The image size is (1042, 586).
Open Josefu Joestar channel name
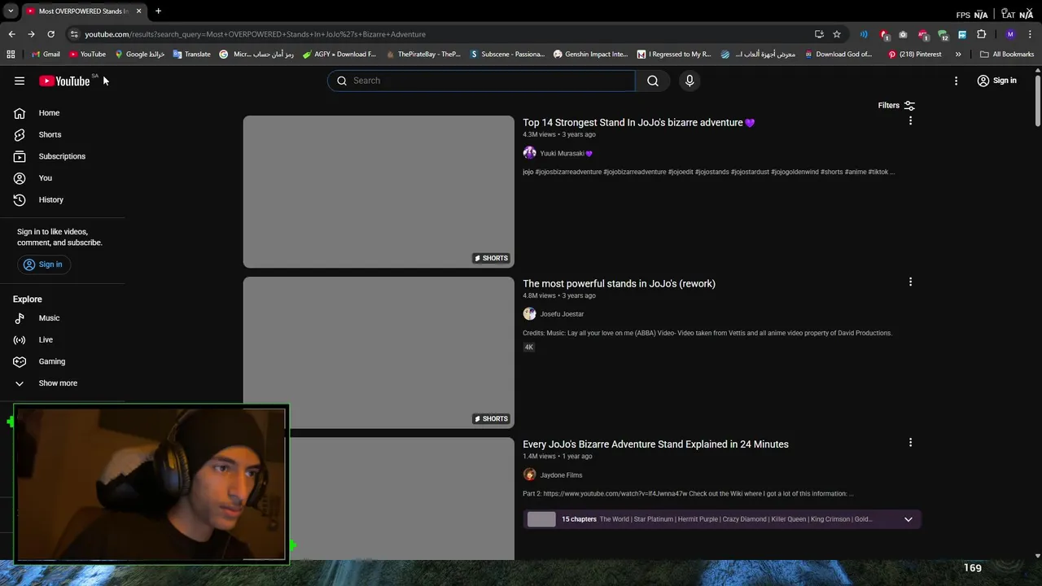point(562,314)
